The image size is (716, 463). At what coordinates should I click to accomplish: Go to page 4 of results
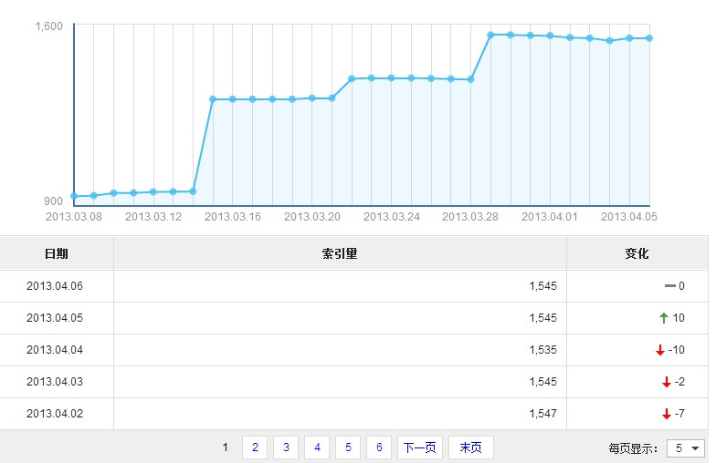tap(317, 448)
